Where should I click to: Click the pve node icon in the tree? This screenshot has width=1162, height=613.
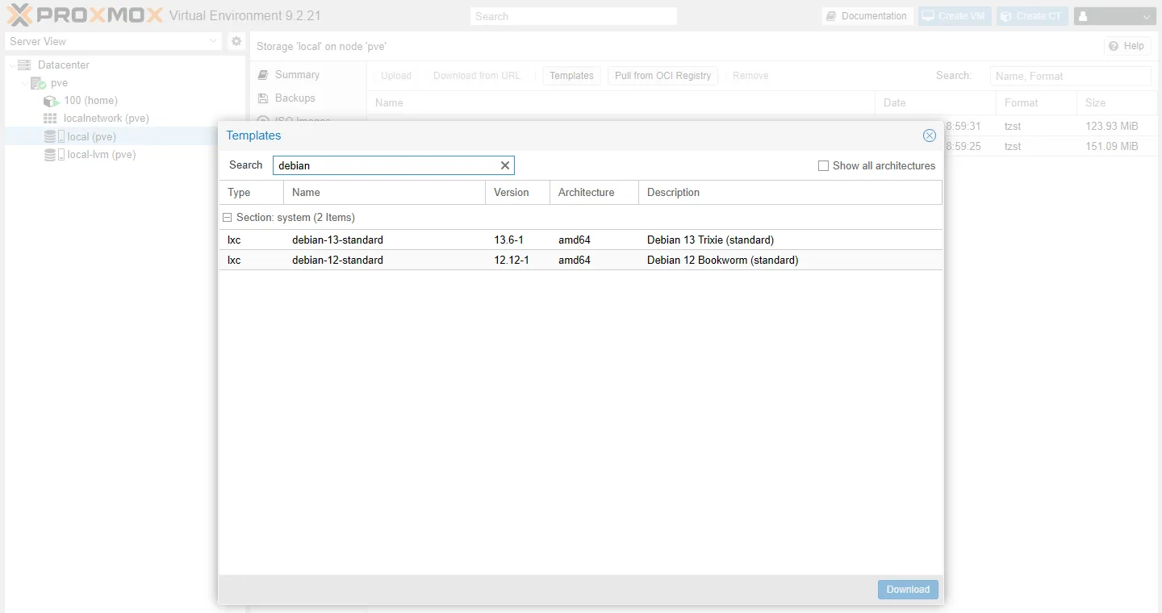(x=38, y=83)
